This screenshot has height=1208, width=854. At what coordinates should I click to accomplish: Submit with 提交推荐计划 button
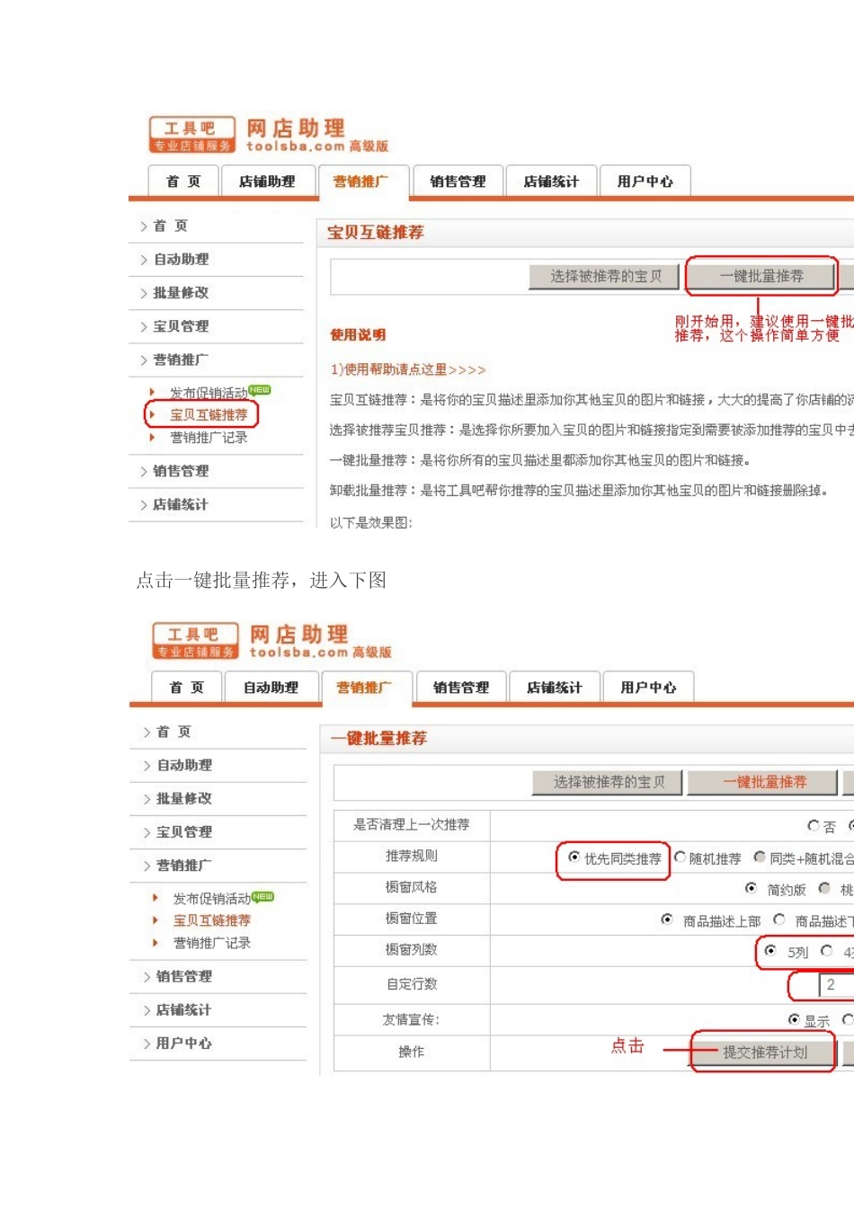(765, 1053)
